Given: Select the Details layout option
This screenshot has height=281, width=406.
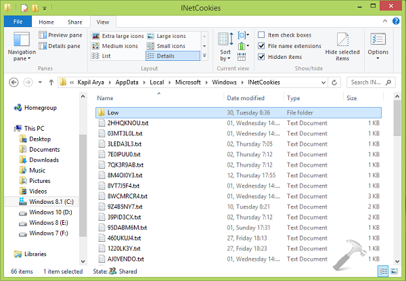Looking at the screenshot, I should click(x=173, y=56).
